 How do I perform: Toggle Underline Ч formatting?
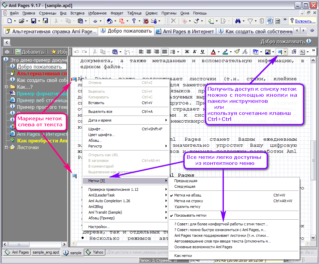[202, 52]
